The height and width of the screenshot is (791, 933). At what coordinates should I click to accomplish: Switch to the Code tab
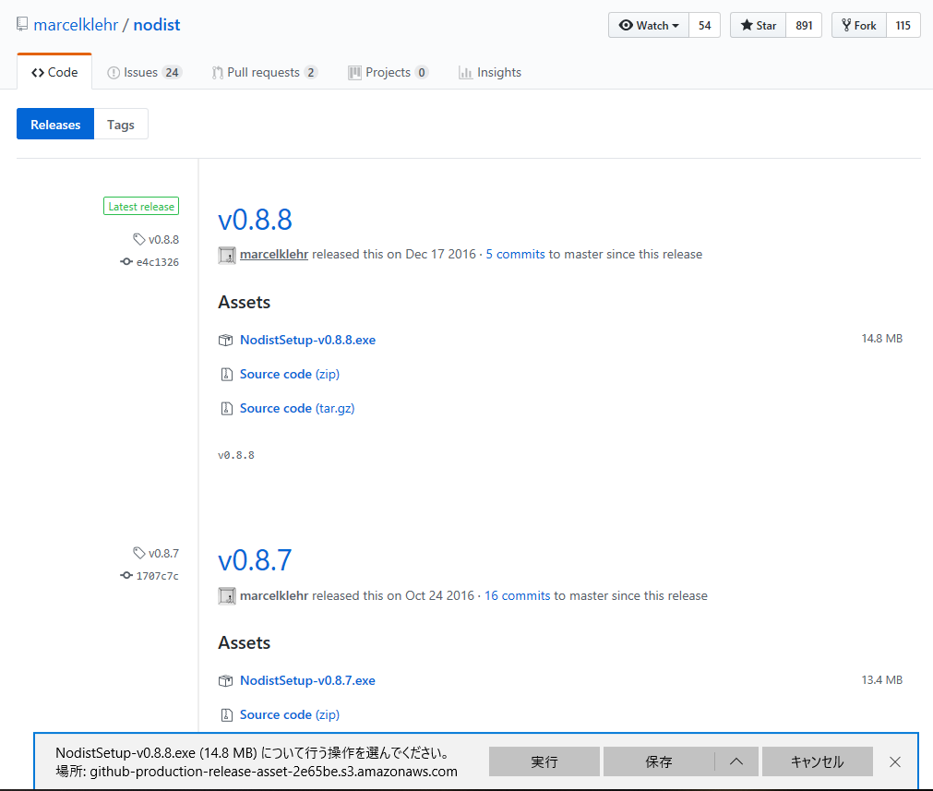pyautogui.click(x=54, y=72)
